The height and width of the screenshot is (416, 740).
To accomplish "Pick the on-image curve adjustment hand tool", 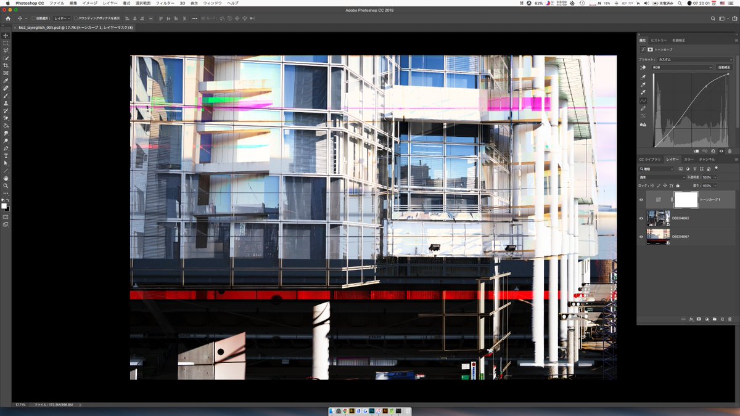I will point(643,68).
